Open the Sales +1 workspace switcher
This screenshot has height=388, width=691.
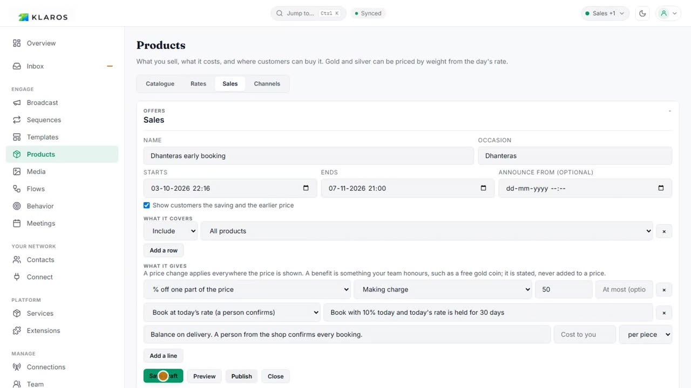pos(605,13)
